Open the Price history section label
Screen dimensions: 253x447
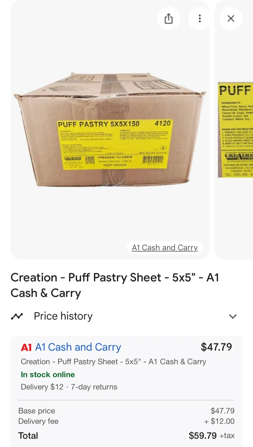tap(63, 316)
